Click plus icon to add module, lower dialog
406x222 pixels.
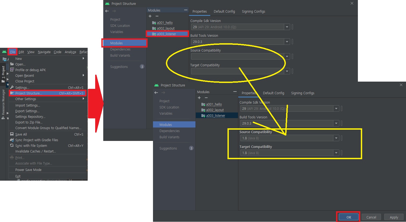tap(199, 98)
